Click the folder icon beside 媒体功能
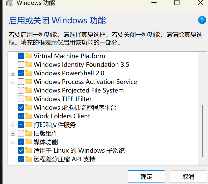This screenshot has width=208, height=184. point(29,142)
